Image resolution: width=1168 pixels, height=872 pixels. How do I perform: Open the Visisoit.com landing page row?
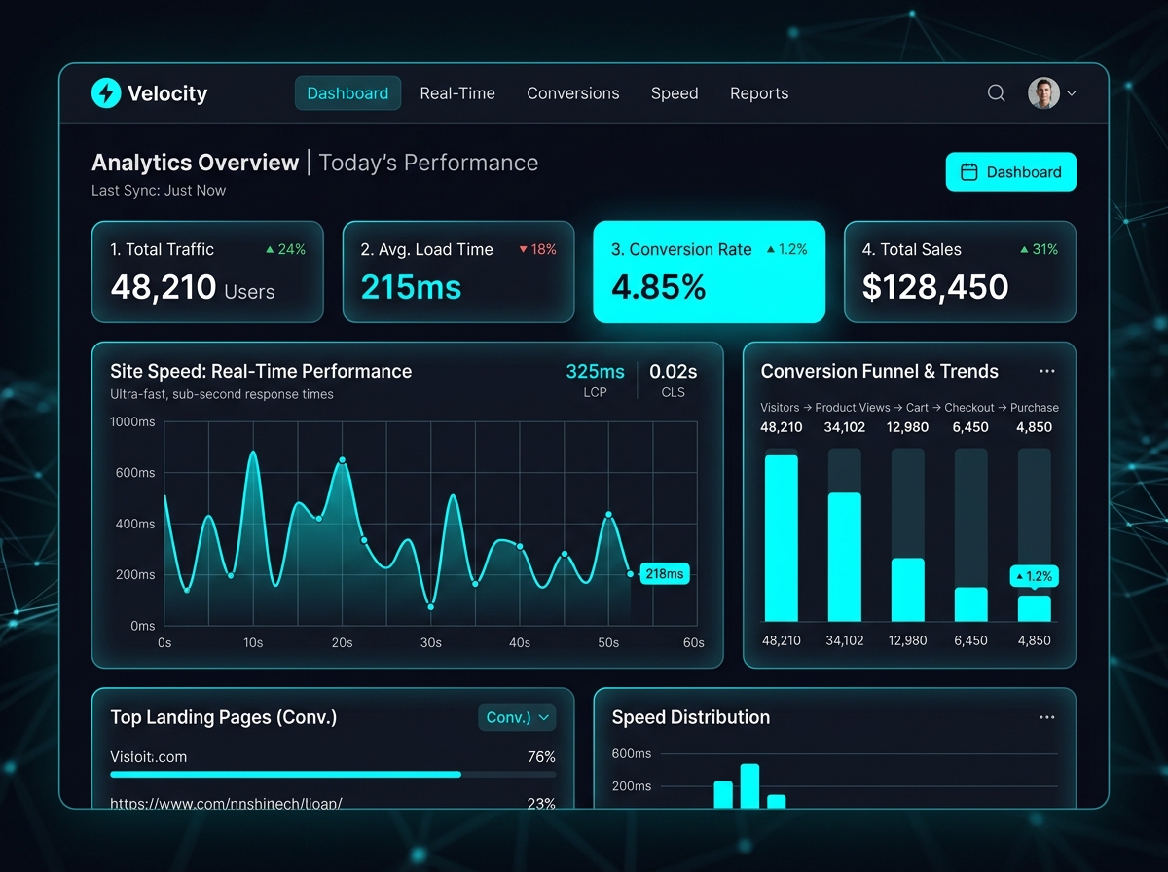click(333, 765)
